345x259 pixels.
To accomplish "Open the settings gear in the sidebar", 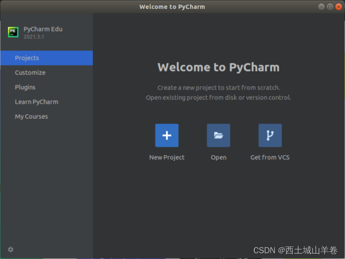I will coord(11,249).
